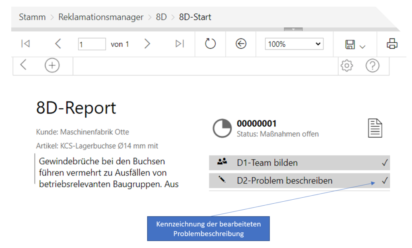The image size is (412, 248).
Task: Open the 8D breadcrumb level
Action: click(x=161, y=17)
